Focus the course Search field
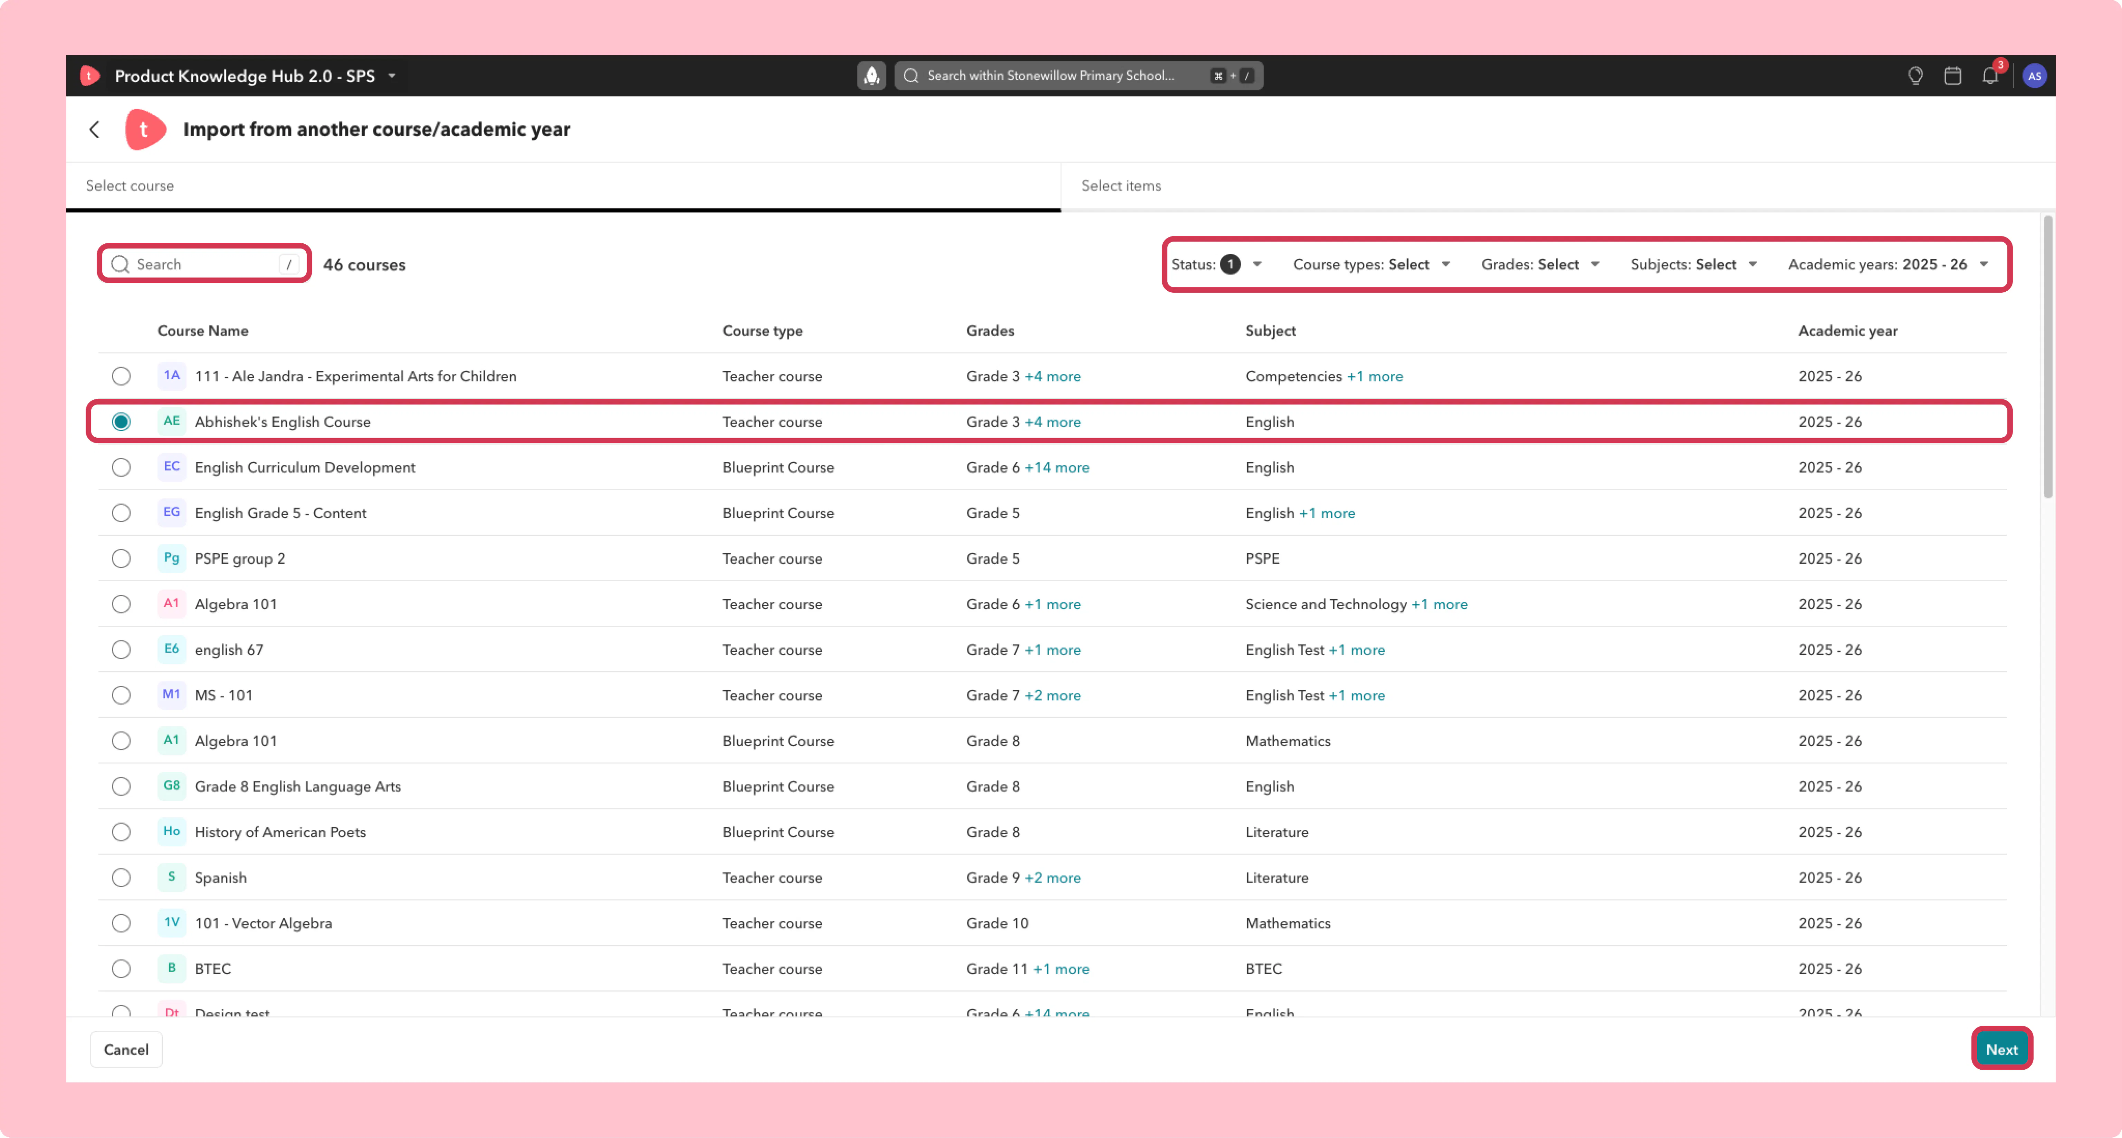This screenshot has height=1138, width=2122. (x=204, y=264)
